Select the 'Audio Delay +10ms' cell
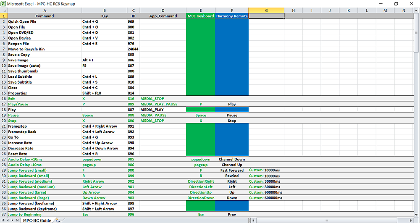Image resolution: width=420 pixels, height=223 pixels. point(45,159)
